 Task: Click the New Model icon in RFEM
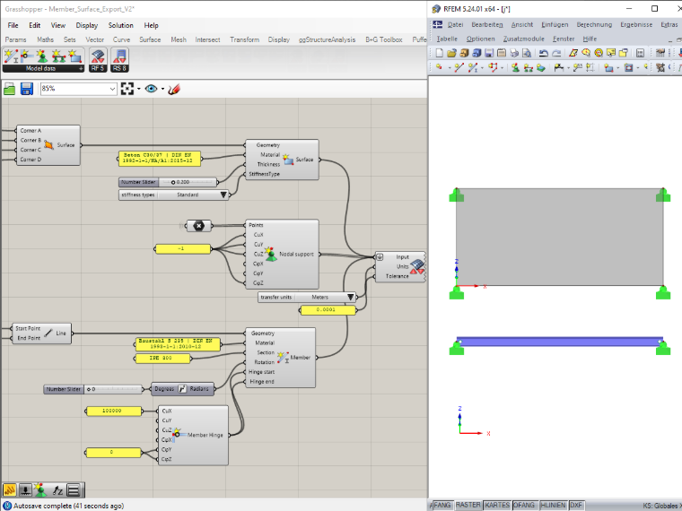[439, 53]
